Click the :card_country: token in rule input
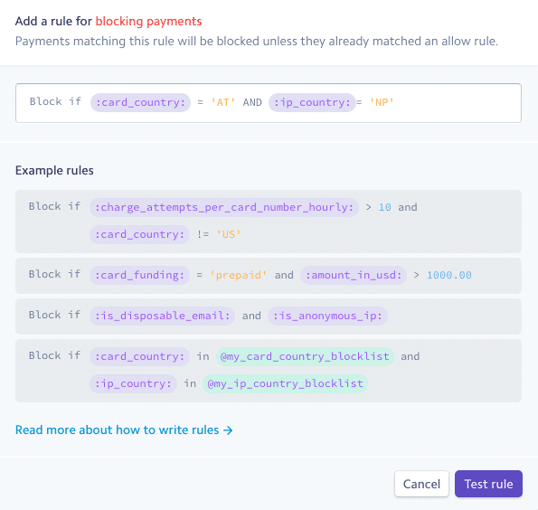 (x=140, y=102)
